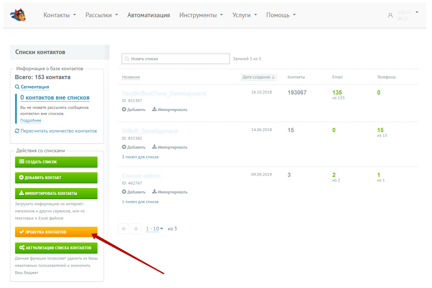Viewport: 432px width, 288px height.
Task: Sort by creation date arrow icon
Action: point(273,77)
